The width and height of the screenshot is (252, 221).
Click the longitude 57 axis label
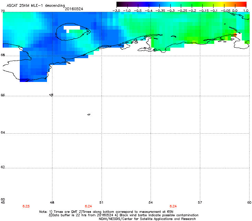tap(200, 203)
